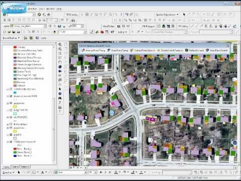
Task: Click the Add Data icon
Action: point(54,32)
